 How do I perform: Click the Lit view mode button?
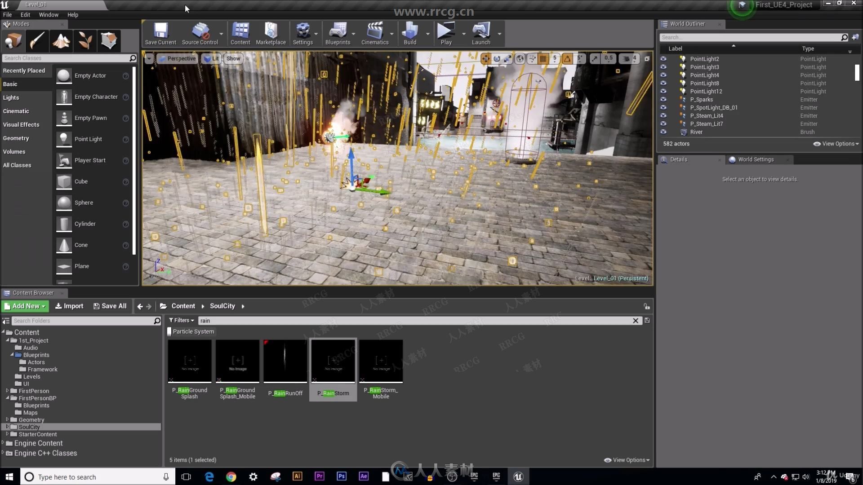(211, 59)
